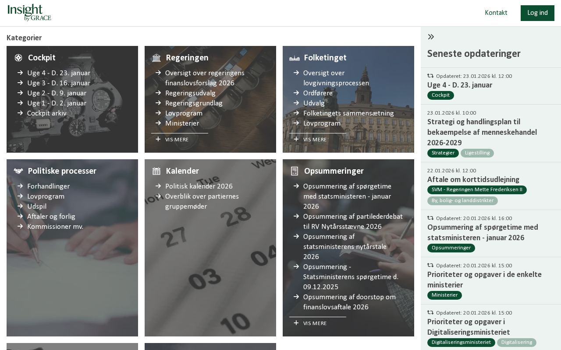Click the Folketinget parliament icon
This screenshot has height=350, width=561.
(x=295, y=58)
